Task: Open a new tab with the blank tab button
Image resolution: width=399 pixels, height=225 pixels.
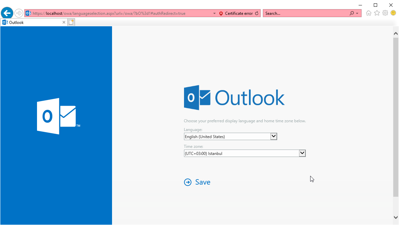Action: (71, 23)
